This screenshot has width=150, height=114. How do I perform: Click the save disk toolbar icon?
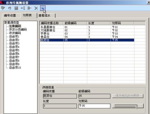point(16,8)
